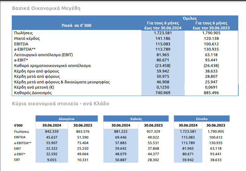Click the 'Κέρδη πριν από φόρους' label

point(37,71)
